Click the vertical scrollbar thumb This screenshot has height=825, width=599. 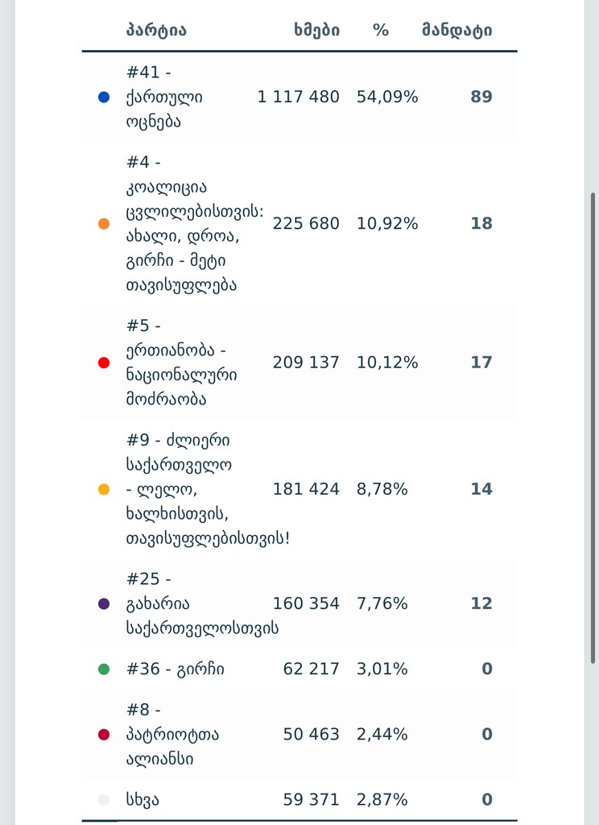point(593,428)
